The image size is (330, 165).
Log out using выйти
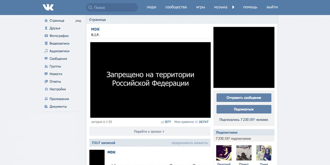tap(272, 7)
